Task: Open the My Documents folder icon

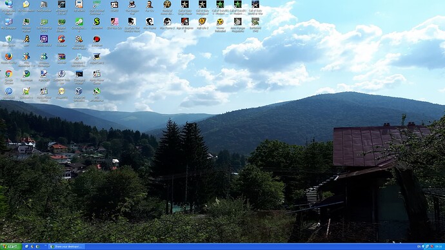Action: pyautogui.click(x=26, y=5)
